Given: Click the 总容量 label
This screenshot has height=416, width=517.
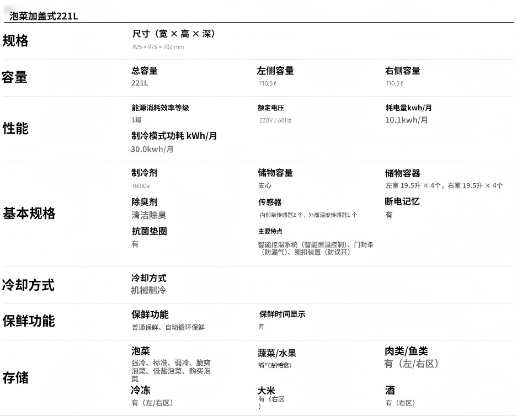Looking at the screenshot, I should (145, 71).
